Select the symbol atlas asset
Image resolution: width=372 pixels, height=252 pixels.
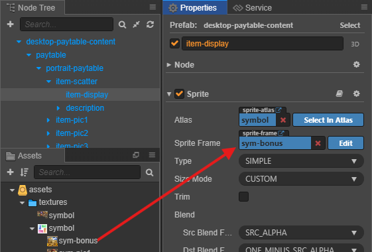[x=56, y=228]
